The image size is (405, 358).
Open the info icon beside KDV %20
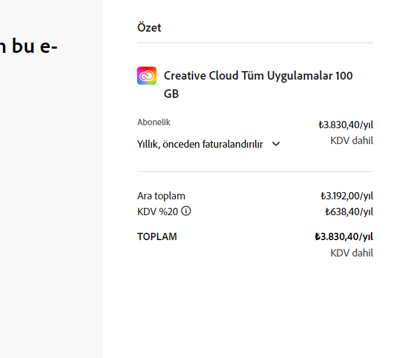[x=186, y=211]
